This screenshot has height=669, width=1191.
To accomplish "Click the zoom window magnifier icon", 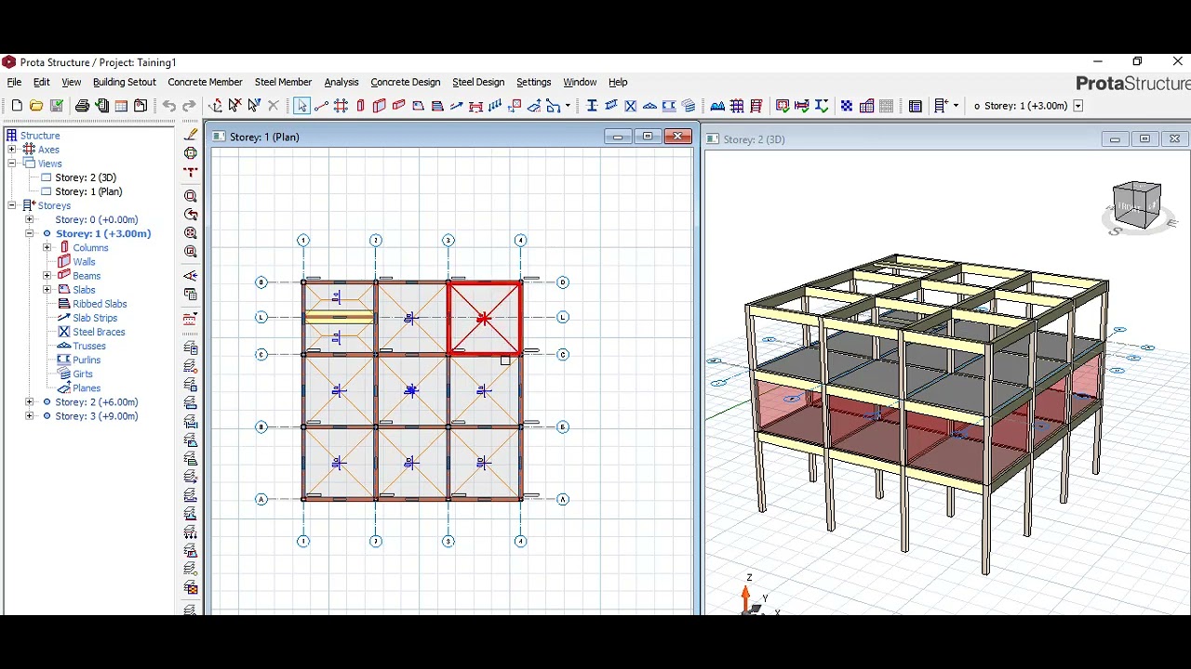I will coord(191,196).
